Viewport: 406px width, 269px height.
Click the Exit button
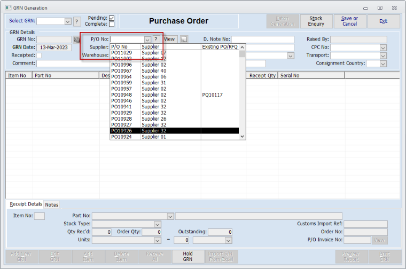pyautogui.click(x=384, y=21)
